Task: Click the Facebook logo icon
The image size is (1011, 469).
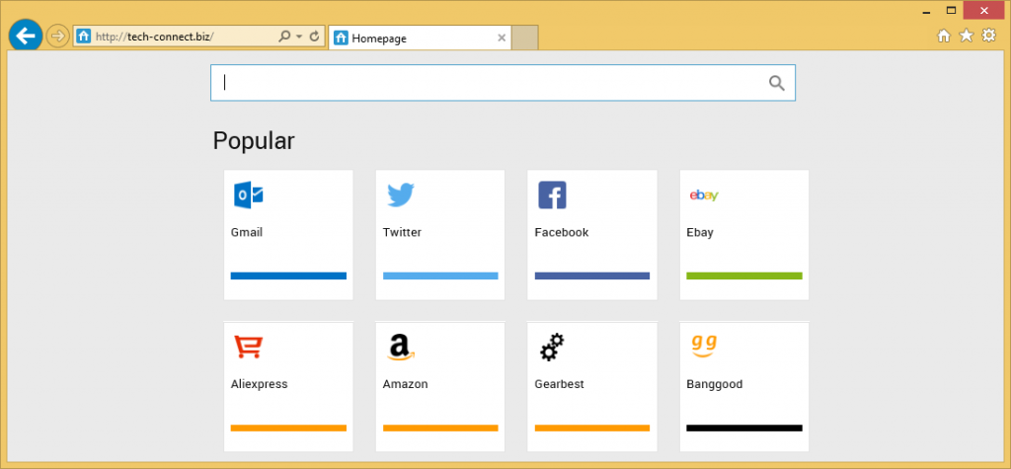Action: point(552,195)
